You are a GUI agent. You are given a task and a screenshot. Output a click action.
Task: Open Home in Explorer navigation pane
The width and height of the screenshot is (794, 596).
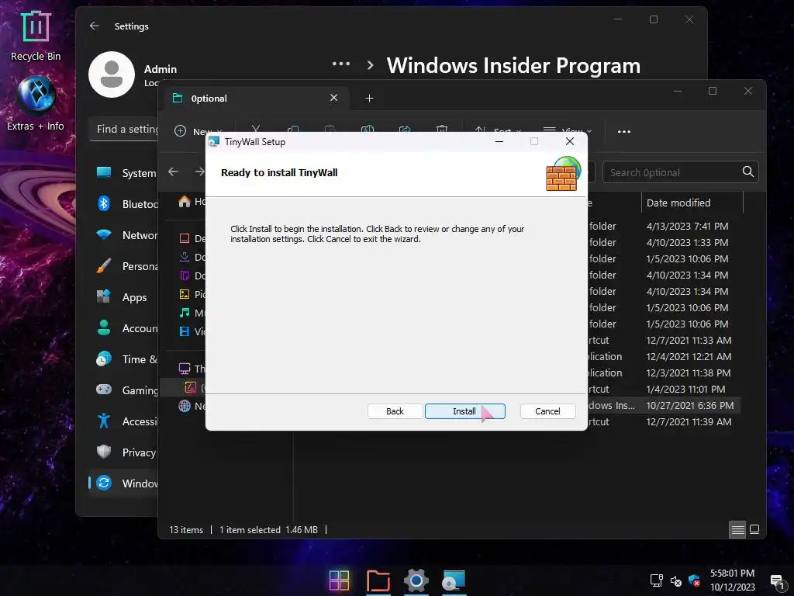point(192,202)
